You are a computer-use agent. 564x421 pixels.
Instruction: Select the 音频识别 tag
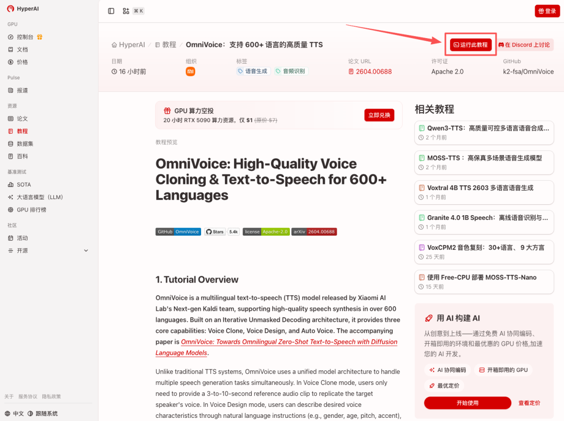tap(291, 71)
